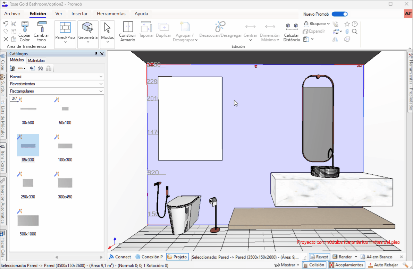Open the Revestimientos combo box
This screenshot has width=413, height=269.
click(56, 84)
